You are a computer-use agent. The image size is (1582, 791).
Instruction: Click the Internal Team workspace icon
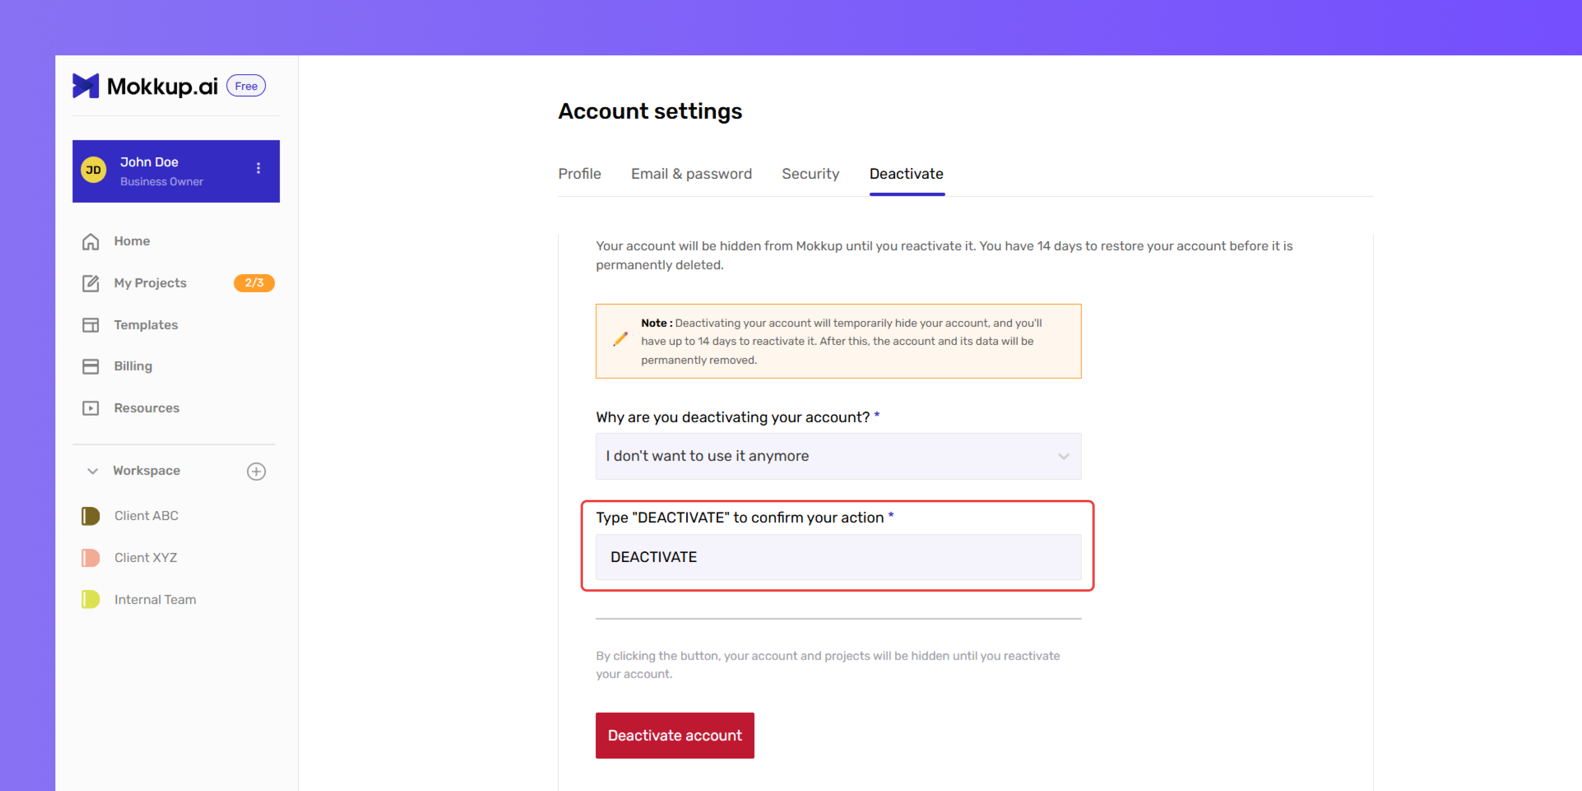click(90, 600)
